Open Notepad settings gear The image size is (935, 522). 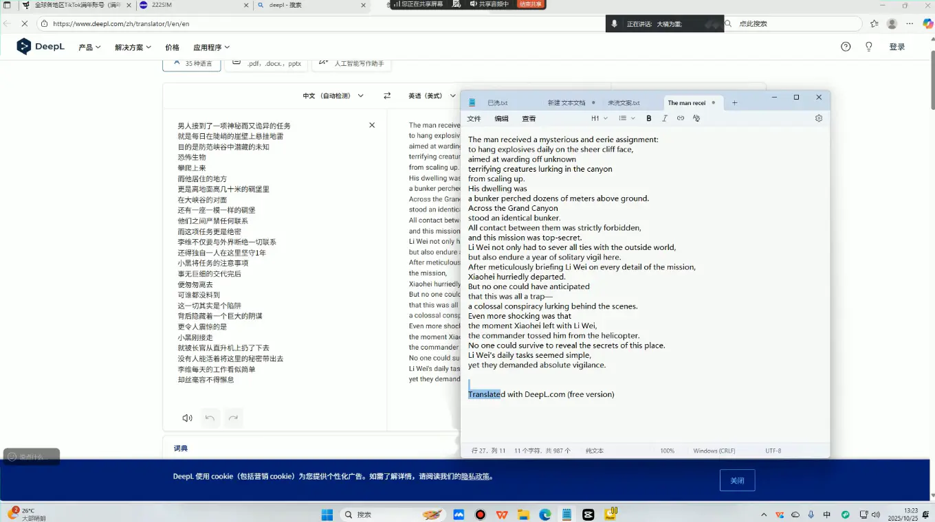(x=818, y=118)
